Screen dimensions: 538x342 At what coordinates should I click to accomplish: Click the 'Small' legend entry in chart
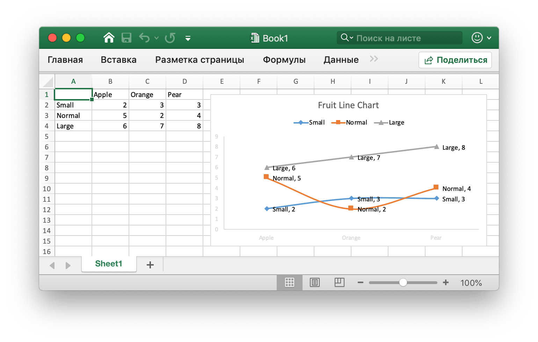[309, 122]
